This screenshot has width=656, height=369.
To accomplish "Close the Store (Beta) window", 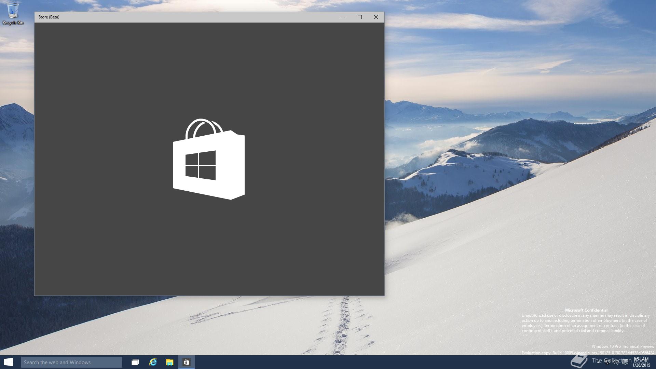I will [376, 17].
